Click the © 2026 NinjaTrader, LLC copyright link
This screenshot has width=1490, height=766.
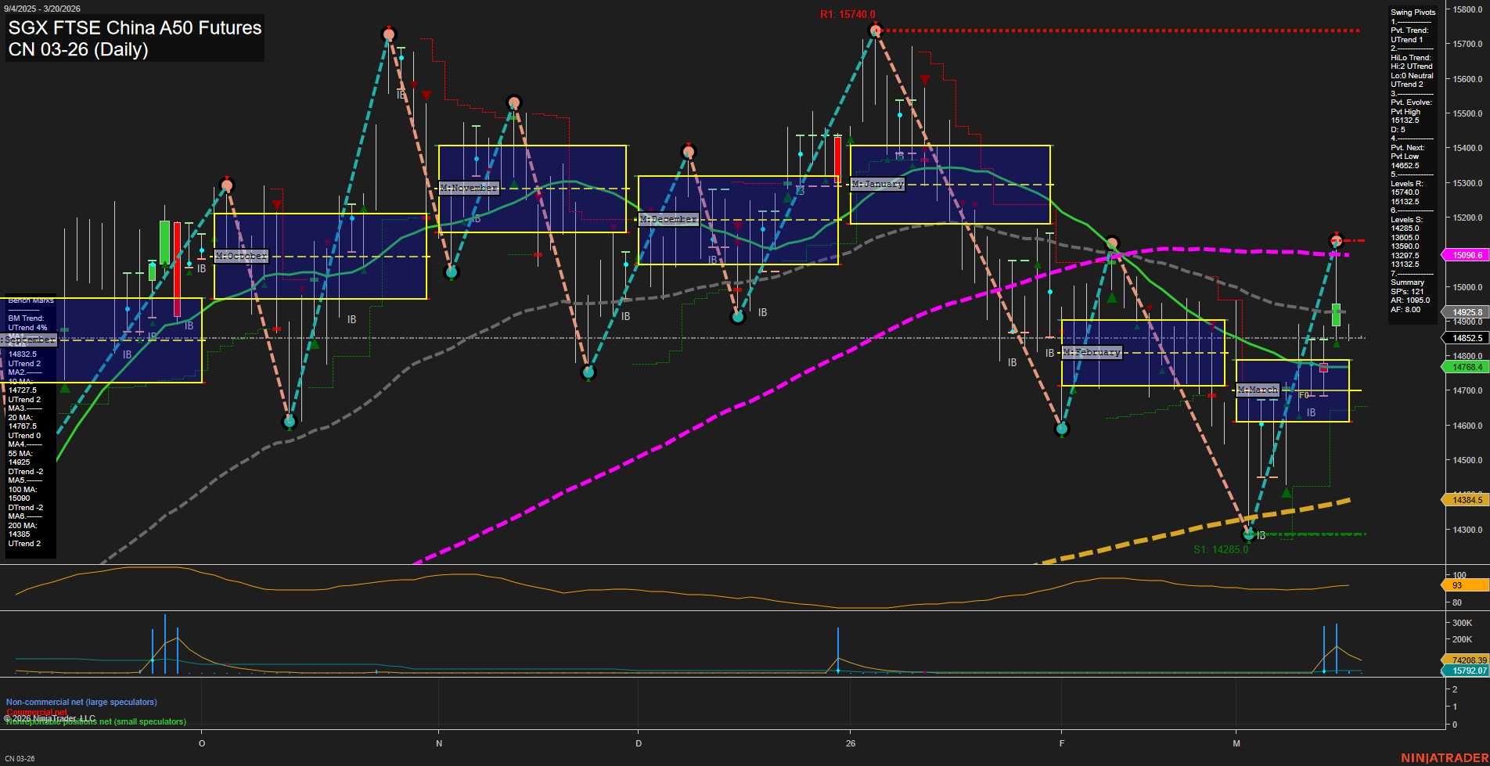coord(49,717)
